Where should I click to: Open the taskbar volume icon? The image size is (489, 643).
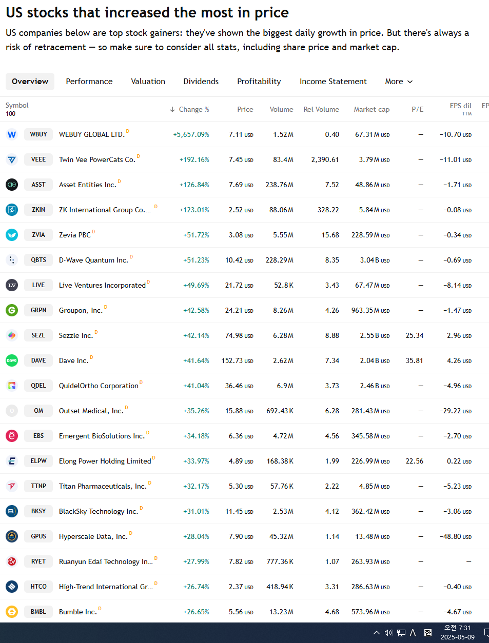(388, 633)
